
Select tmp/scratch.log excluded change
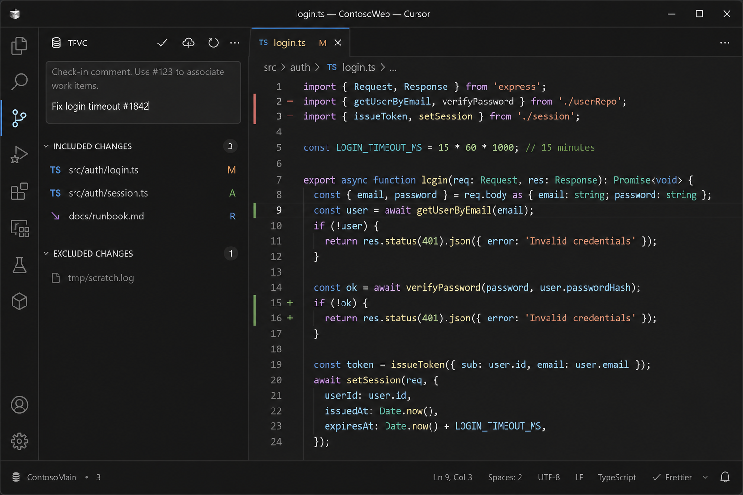pos(143,278)
